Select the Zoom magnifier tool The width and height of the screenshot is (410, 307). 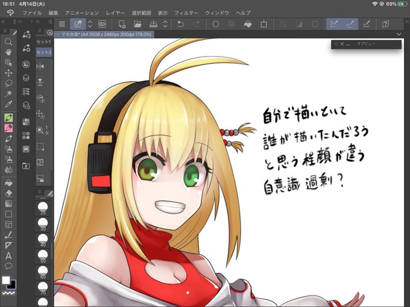coord(8,42)
